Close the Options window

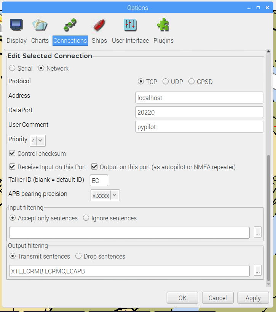[267, 8]
